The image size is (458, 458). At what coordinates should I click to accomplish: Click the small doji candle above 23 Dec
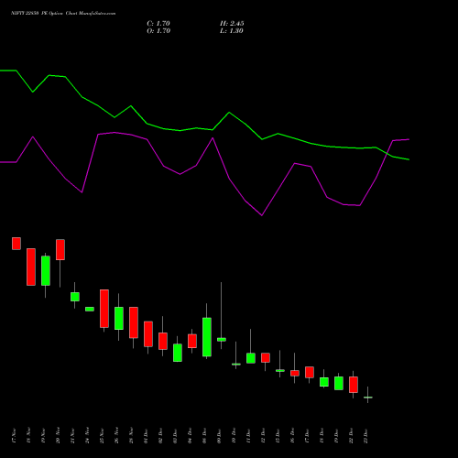pos(368,398)
